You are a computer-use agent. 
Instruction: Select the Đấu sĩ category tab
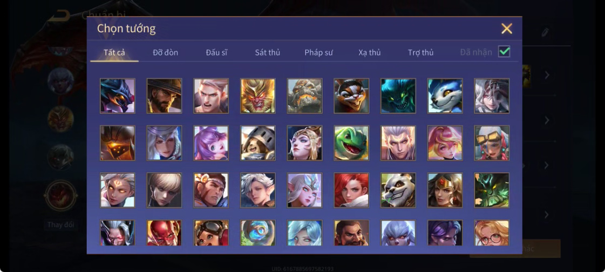[216, 52]
